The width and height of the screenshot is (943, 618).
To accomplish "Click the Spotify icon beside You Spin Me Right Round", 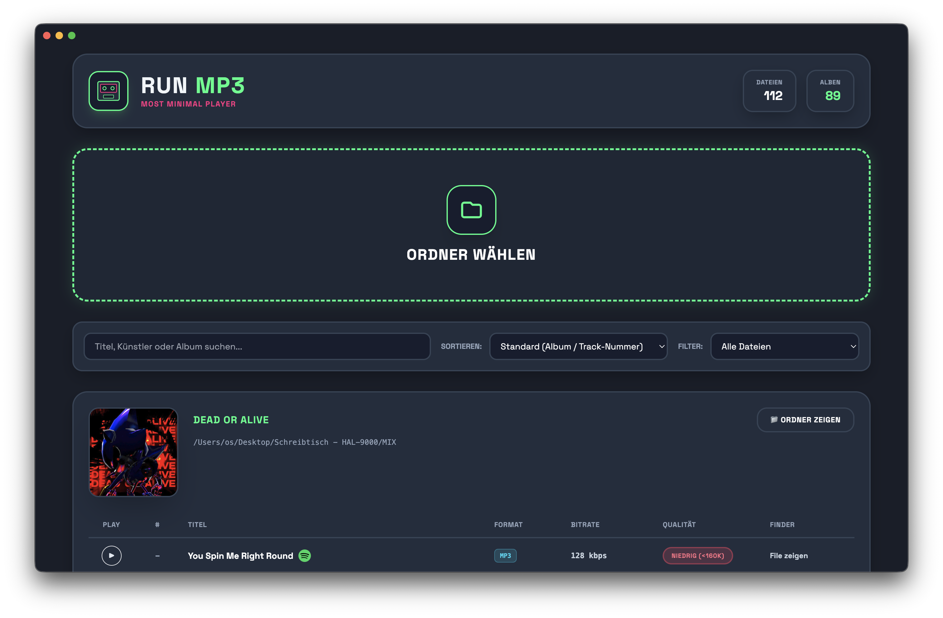I will point(304,555).
